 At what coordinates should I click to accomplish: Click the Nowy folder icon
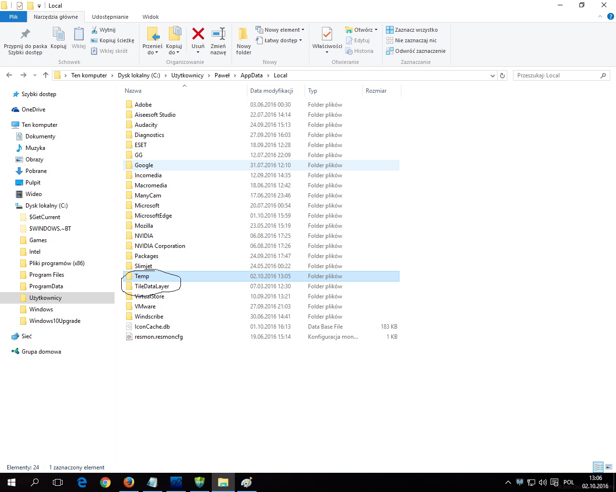pyautogui.click(x=244, y=35)
